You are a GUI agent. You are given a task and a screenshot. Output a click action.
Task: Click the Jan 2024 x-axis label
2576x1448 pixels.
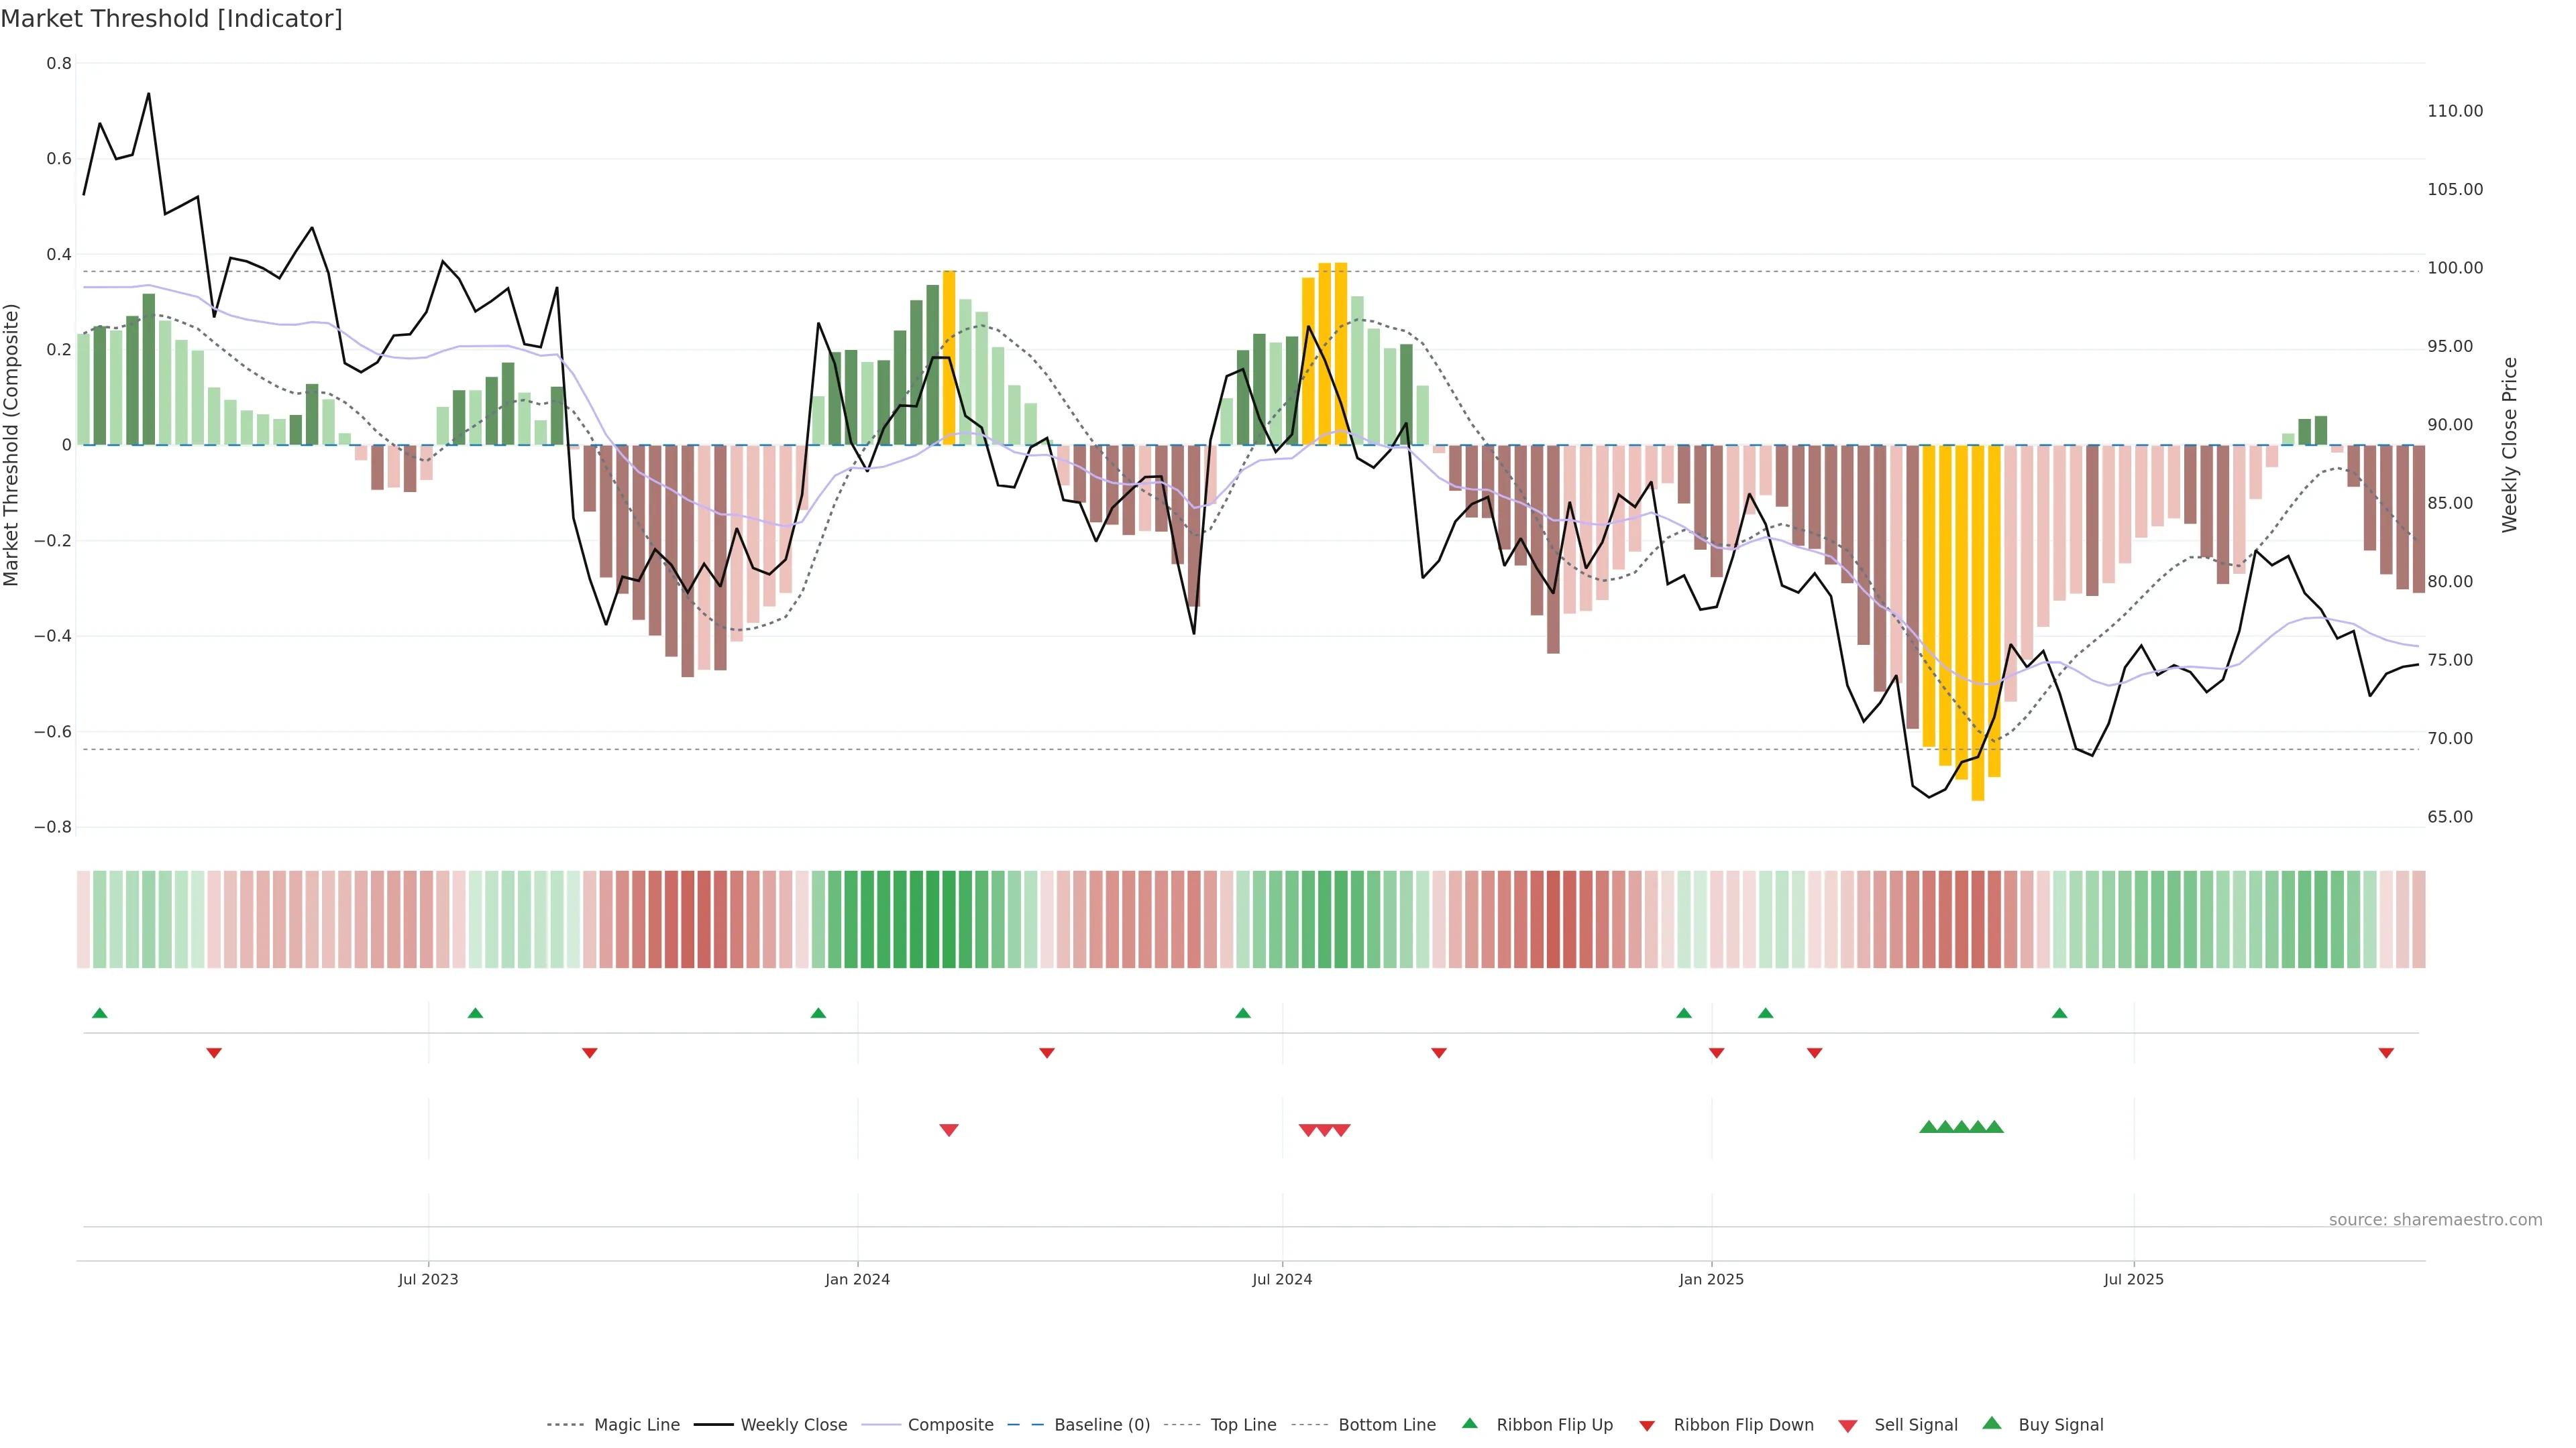pos(857,1279)
